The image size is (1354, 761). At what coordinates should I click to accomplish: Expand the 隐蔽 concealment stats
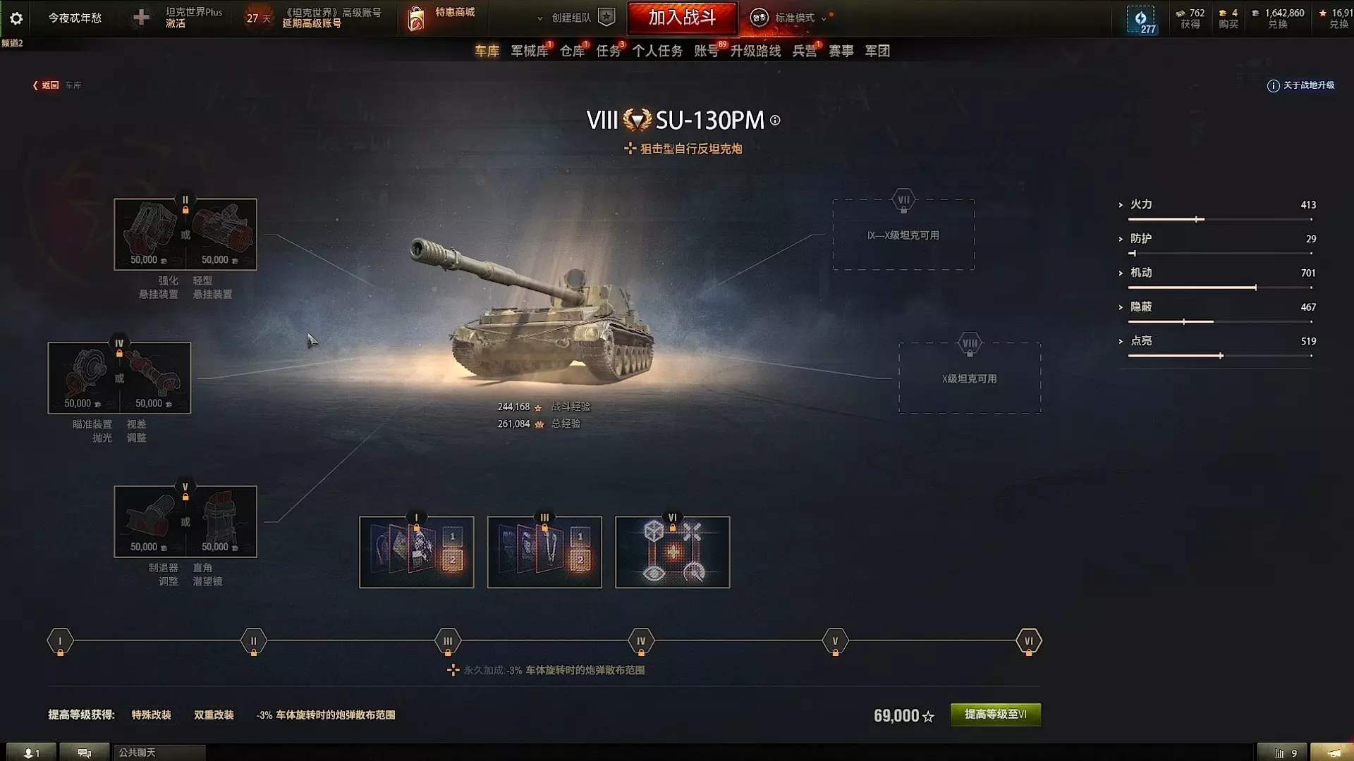click(1121, 307)
